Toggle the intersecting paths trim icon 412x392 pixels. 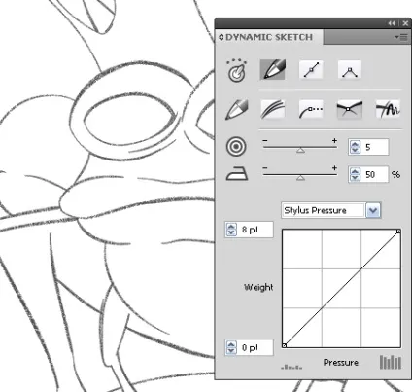coord(349,109)
